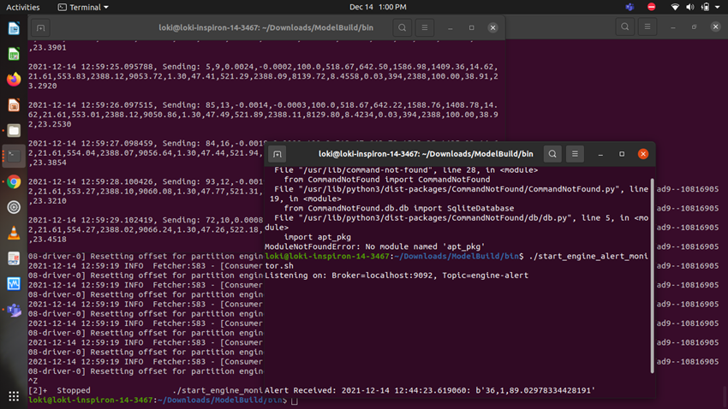Open hamburger menu of front terminal window
728x409 pixels.
click(x=575, y=154)
